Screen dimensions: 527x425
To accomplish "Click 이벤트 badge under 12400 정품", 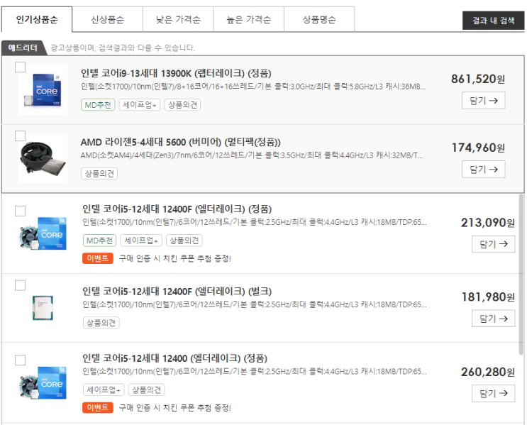I will [x=98, y=407].
